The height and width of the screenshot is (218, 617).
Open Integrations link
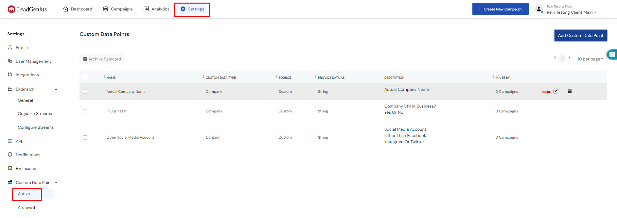[x=27, y=75]
